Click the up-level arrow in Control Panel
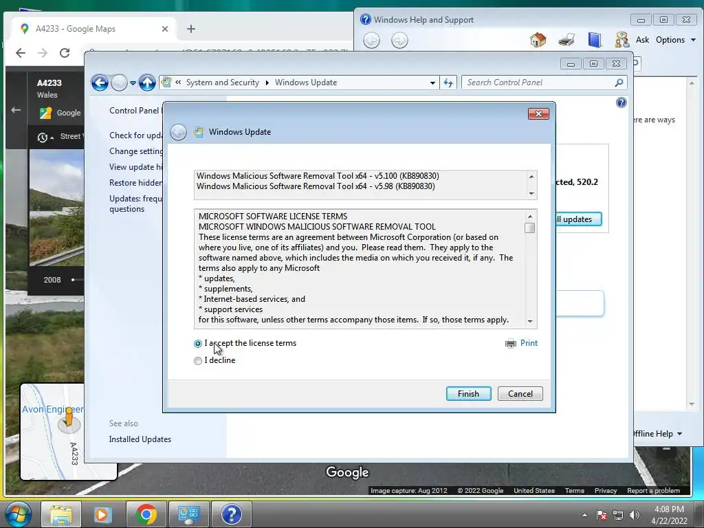 [x=147, y=82]
